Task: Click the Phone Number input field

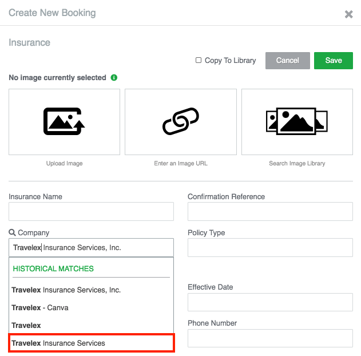Action: 270,338
